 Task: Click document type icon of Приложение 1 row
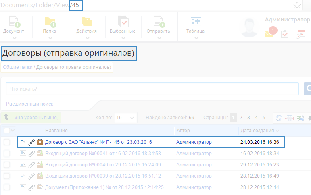[40, 187]
